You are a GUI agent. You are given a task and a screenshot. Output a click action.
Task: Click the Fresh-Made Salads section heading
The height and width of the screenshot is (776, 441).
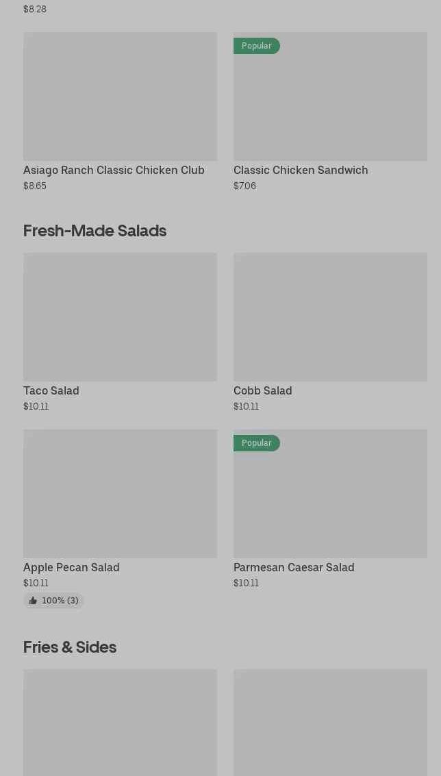click(95, 231)
